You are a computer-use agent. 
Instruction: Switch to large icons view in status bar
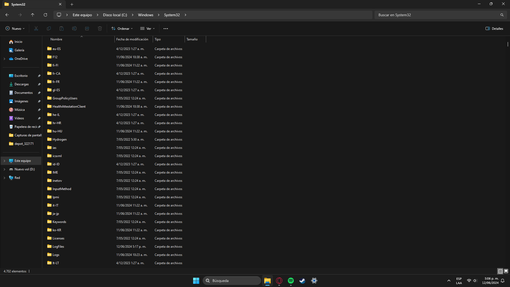pos(506,271)
